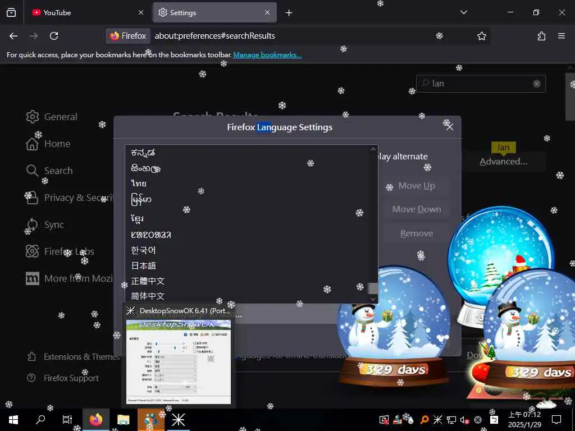
Task: Clear the settings search text
Action: [536, 84]
